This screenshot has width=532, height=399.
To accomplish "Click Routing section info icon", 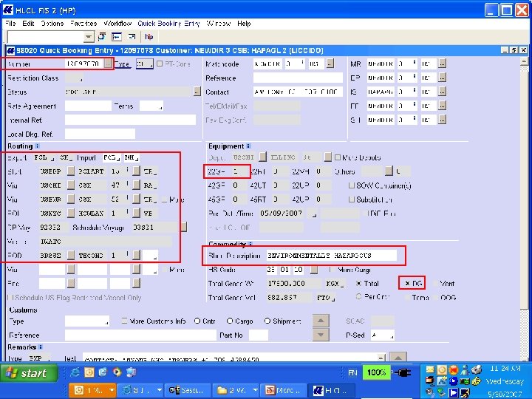I will 38,146.
